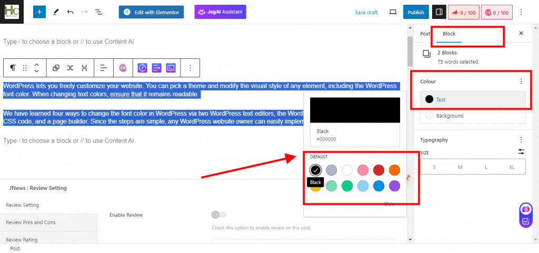Toggle the Enable Review switch
The image size is (539, 253).
coord(218,215)
